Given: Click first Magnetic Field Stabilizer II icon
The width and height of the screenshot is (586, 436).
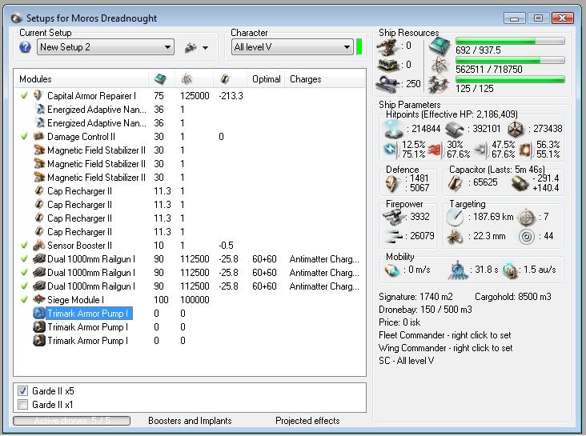Looking at the screenshot, I should click(x=39, y=150).
